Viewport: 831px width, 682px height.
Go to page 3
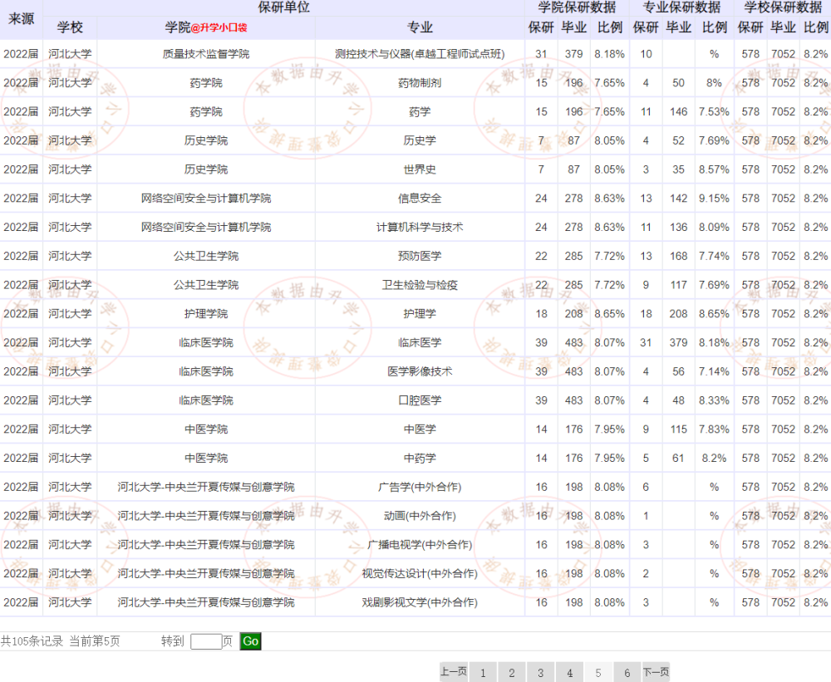pyautogui.click(x=541, y=673)
